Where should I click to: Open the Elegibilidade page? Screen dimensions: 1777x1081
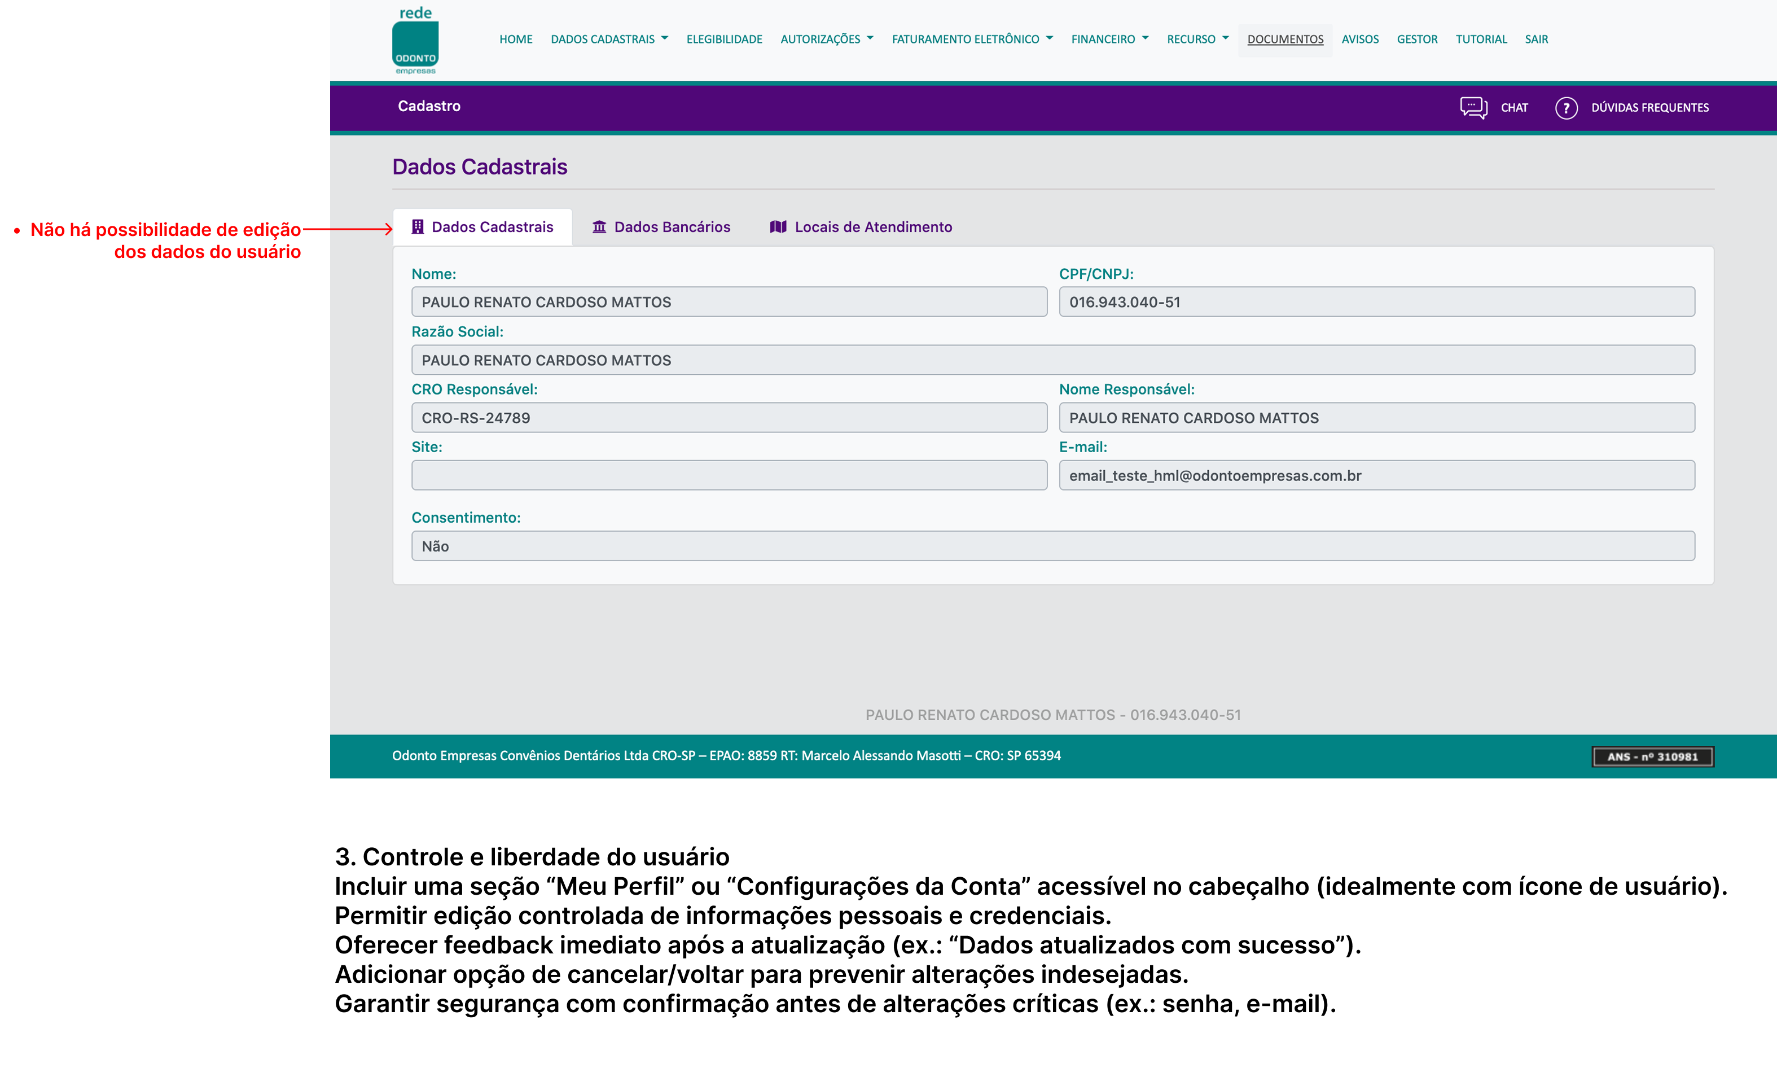pos(724,39)
